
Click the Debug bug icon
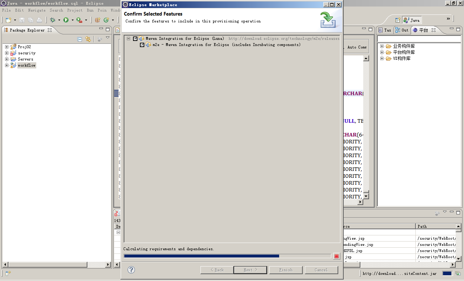pyautogui.click(x=53, y=20)
